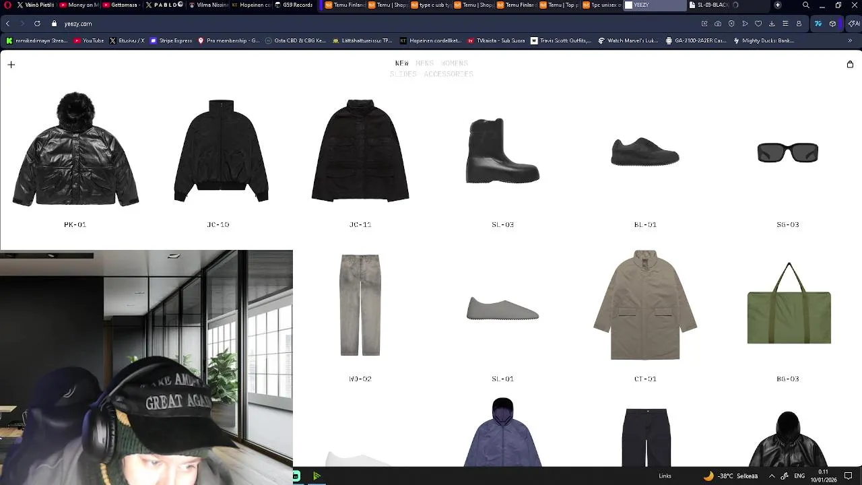The height and width of the screenshot is (485, 862).
Task: Open the SG-03 sunglasses product
Action: point(788,153)
